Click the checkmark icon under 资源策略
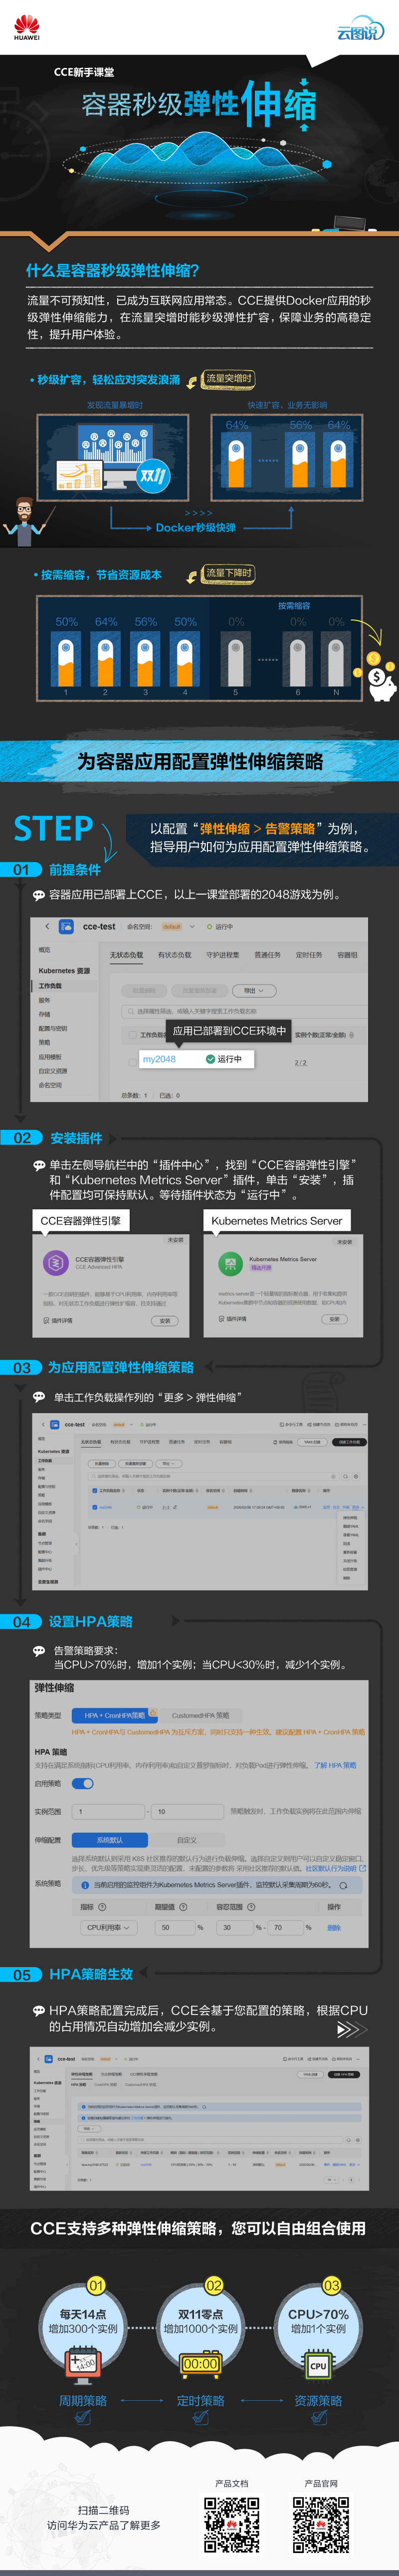Viewport: 399px width, 2576px height. 319,2417
